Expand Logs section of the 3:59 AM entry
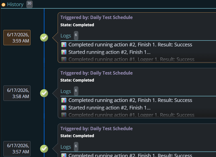The width and height of the screenshot is (216, 157). 66,36
